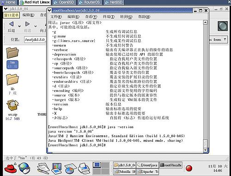Viewport: 231px width, 176px height.
Task: Open the spreadsheet chart panel icon
Action: pos(70,169)
